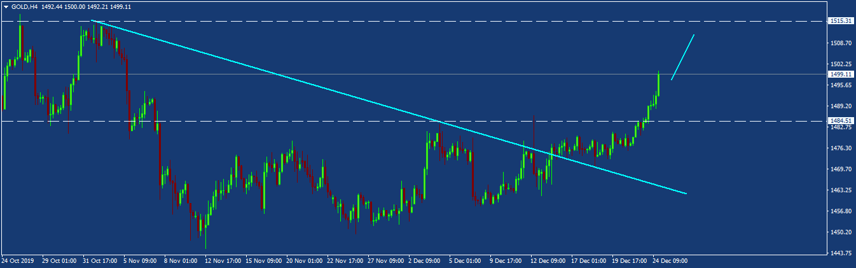Image resolution: width=856 pixels, height=268 pixels.
Task: Click the 1515.31 price label box
Action: coord(841,21)
